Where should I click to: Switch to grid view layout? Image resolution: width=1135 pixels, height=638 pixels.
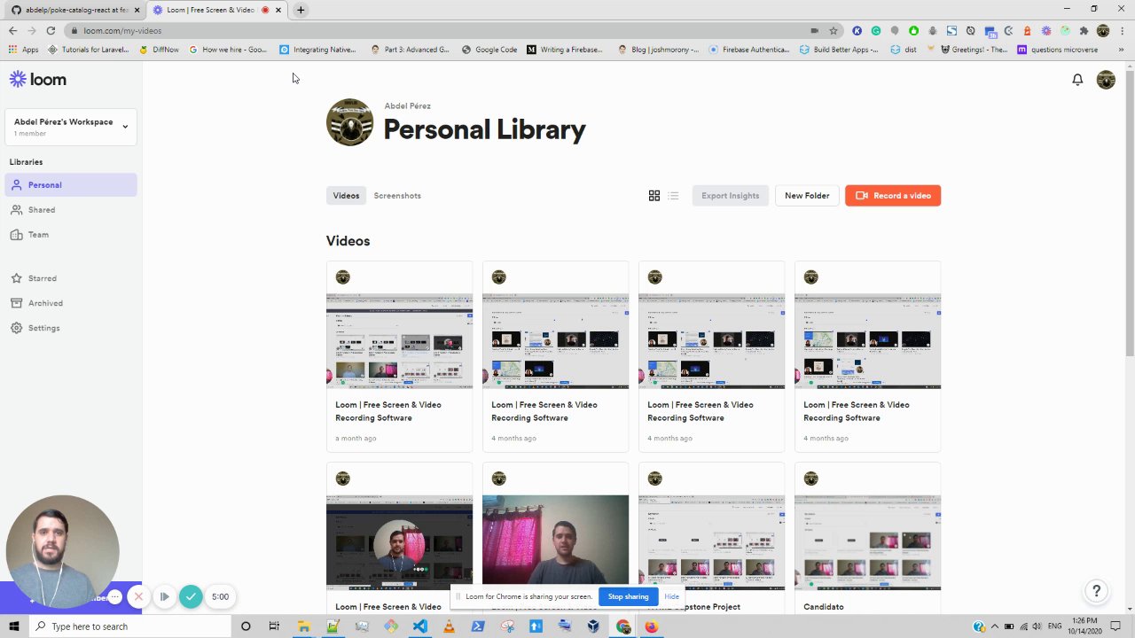[654, 196]
